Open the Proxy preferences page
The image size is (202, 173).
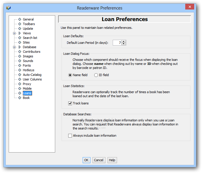[x=27, y=84]
